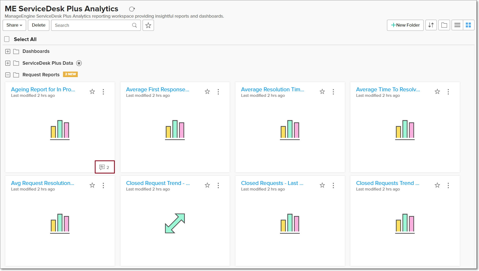479x271 pixels.
Task: Open more options for Closed Request Trend - ...
Action: (x=218, y=185)
